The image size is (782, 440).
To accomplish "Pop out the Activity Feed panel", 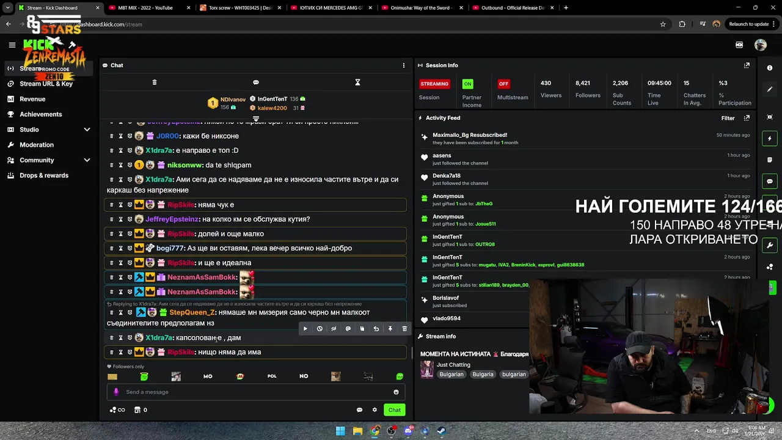I will click(747, 118).
